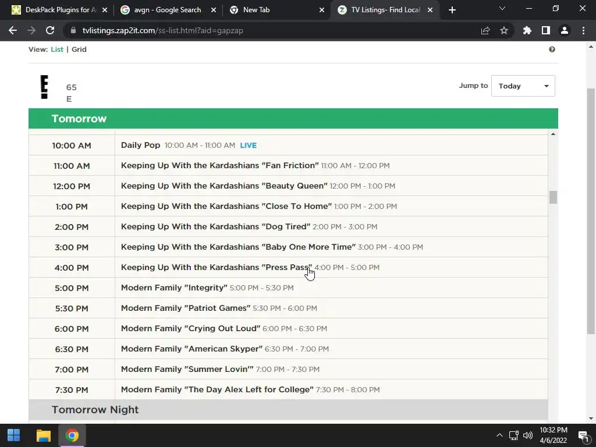Open File Explorer from taskbar
Image resolution: width=596 pixels, height=447 pixels.
pyautogui.click(x=43, y=435)
